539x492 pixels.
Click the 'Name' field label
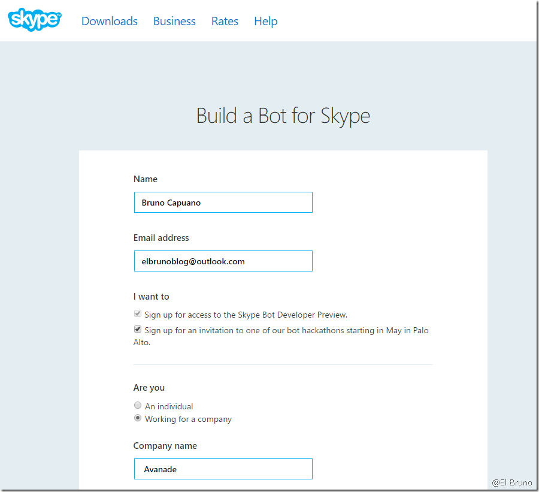point(146,179)
